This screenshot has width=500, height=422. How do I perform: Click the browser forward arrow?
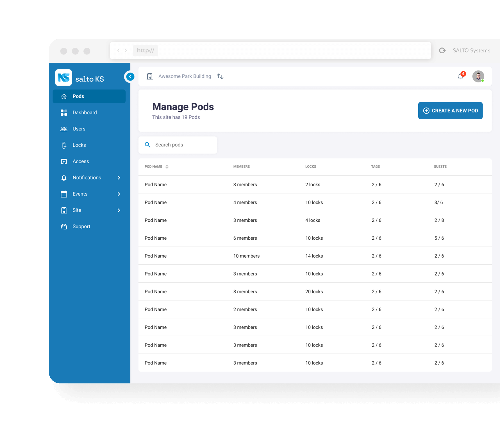[126, 51]
